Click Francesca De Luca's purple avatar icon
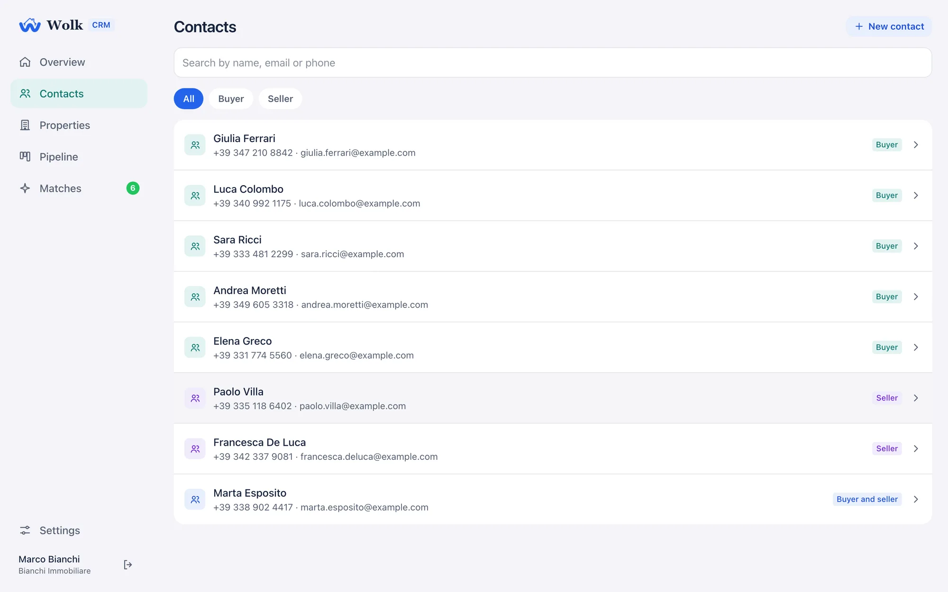 pyautogui.click(x=195, y=449)
